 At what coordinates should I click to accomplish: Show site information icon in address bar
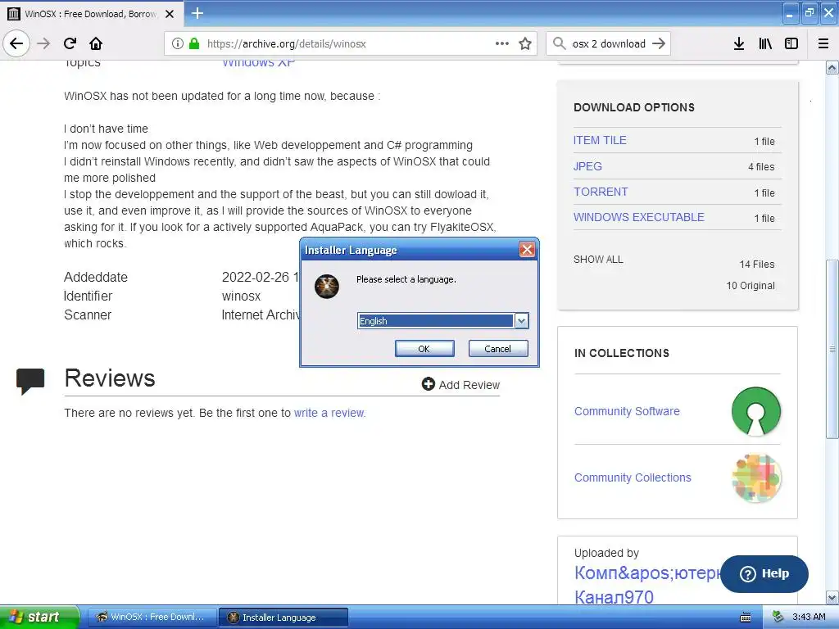coord(178,43)
